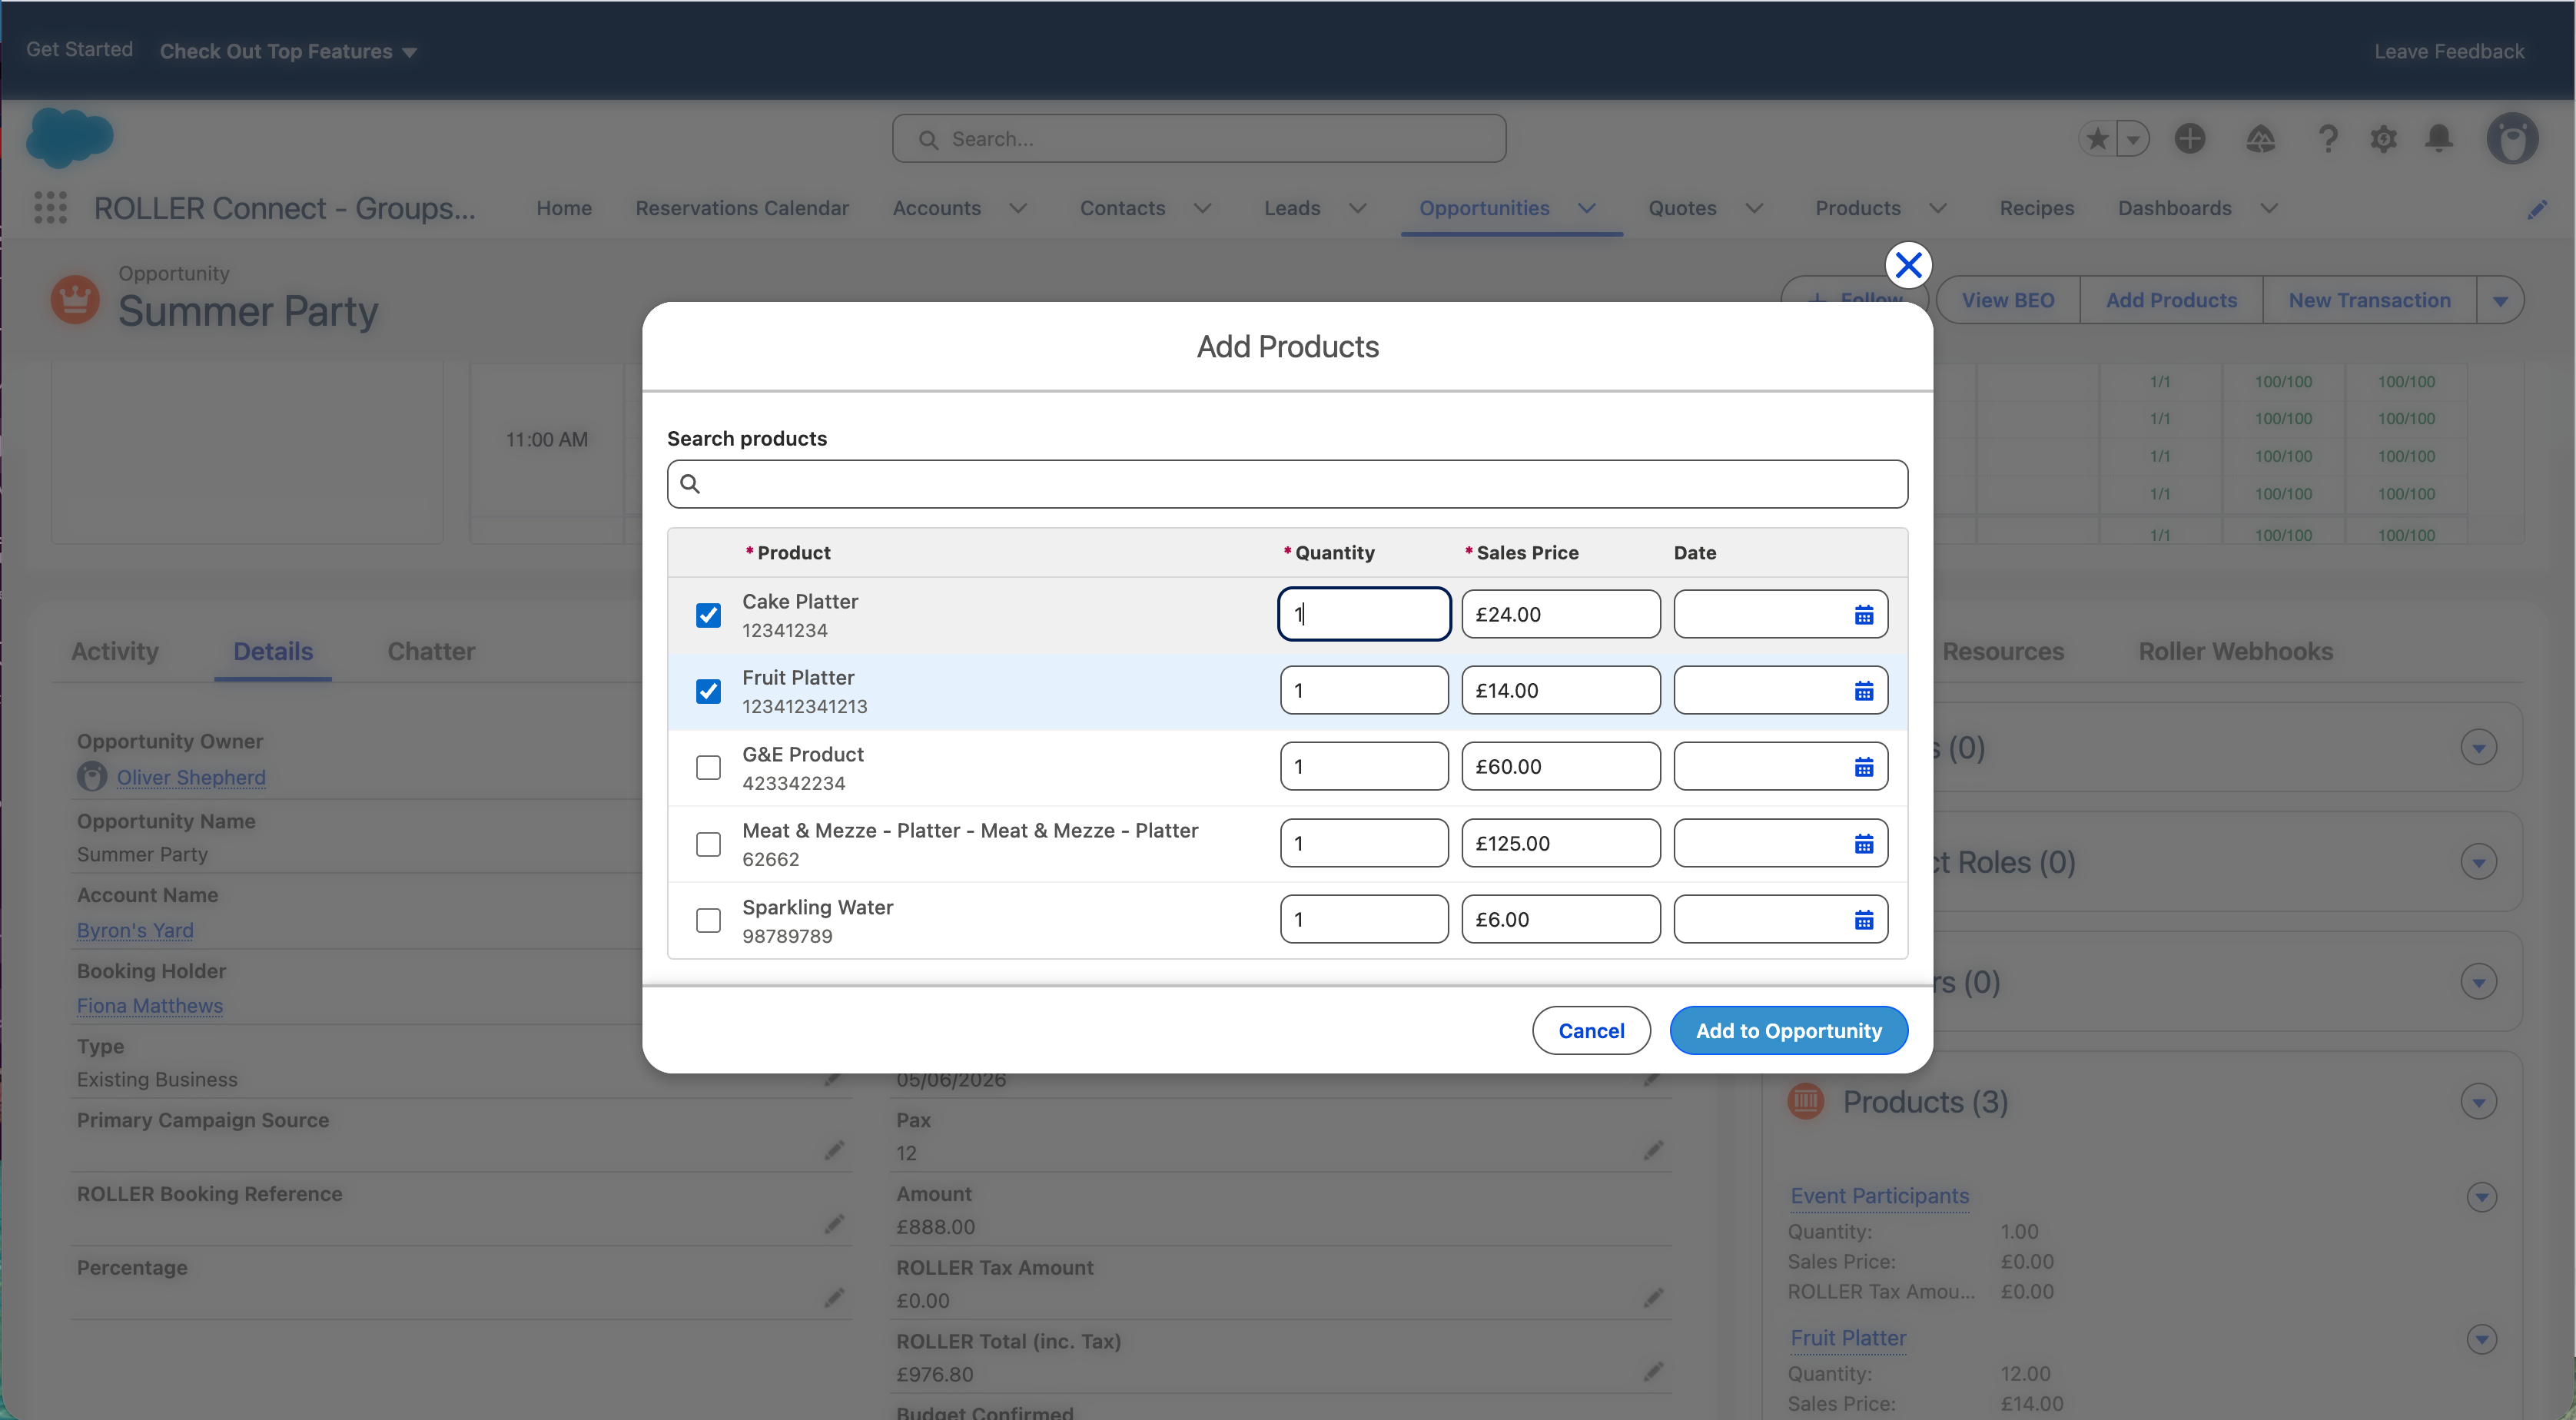Edit the Percentage field pencil icon
2576x1420 pixels.
point(834,1298)
